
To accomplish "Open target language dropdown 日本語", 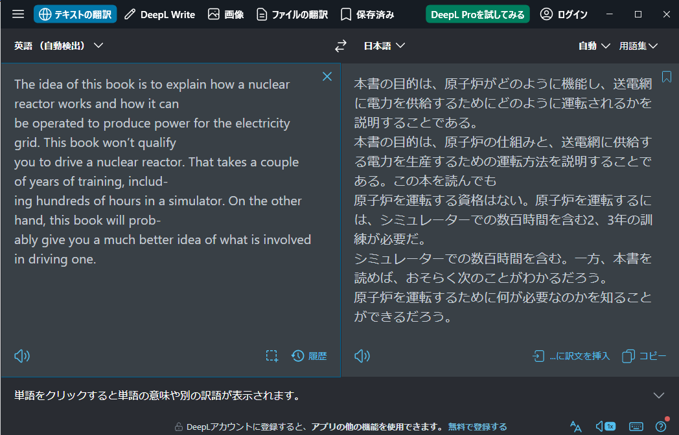I will (x=384, y=45).
